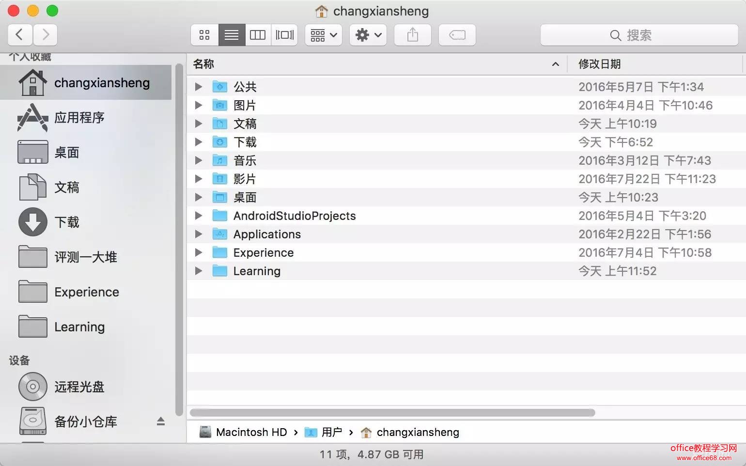This screenshot has width=746, height=466.
Task: Select the 公共 folder icon
Action: click(220, 87)
